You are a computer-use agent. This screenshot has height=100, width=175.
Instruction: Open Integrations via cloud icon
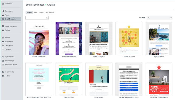pyautogui.click(x=3, y=41)
